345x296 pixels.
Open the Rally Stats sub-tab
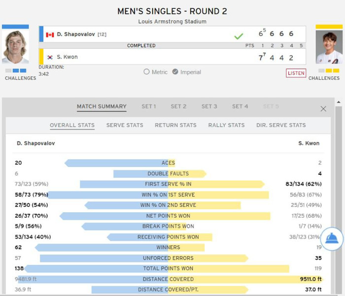coord(226,125)
